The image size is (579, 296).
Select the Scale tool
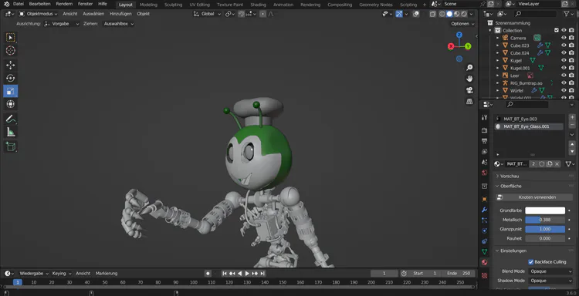point(10,91)
